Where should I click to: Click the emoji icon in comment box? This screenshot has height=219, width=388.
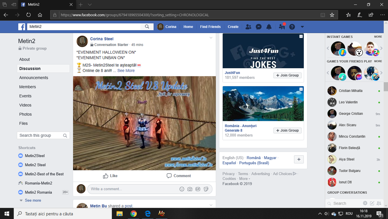point(182,189)
